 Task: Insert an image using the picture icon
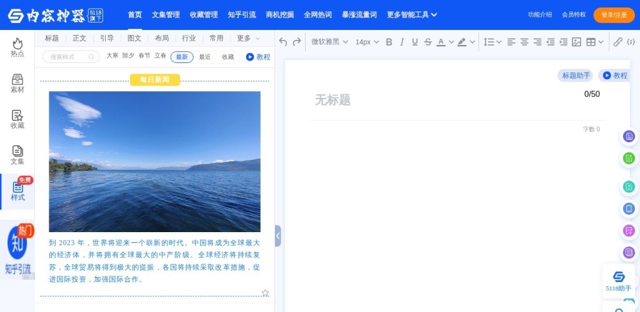[x=576, y=42]
